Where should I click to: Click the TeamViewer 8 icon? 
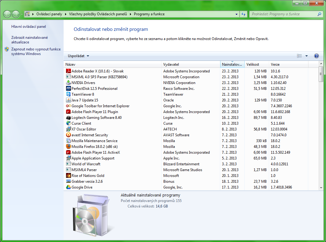point(69,94)
